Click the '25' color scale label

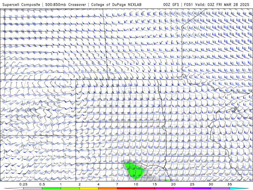[192, 184]
